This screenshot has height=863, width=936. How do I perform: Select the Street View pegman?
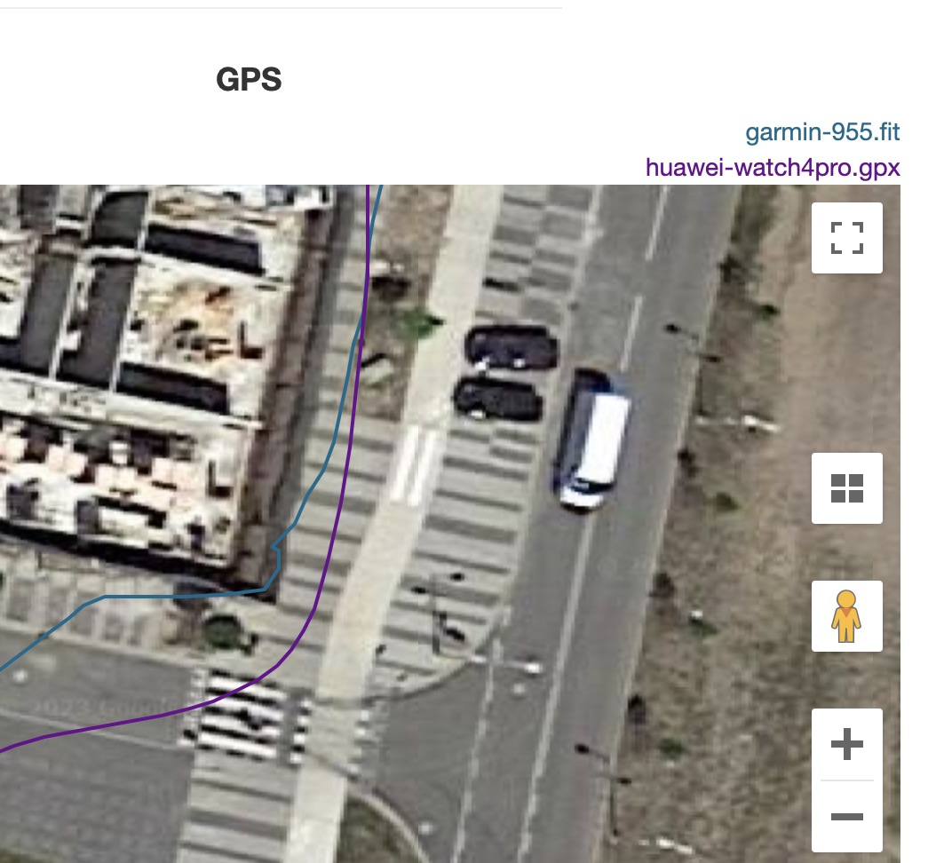point(846,616)
